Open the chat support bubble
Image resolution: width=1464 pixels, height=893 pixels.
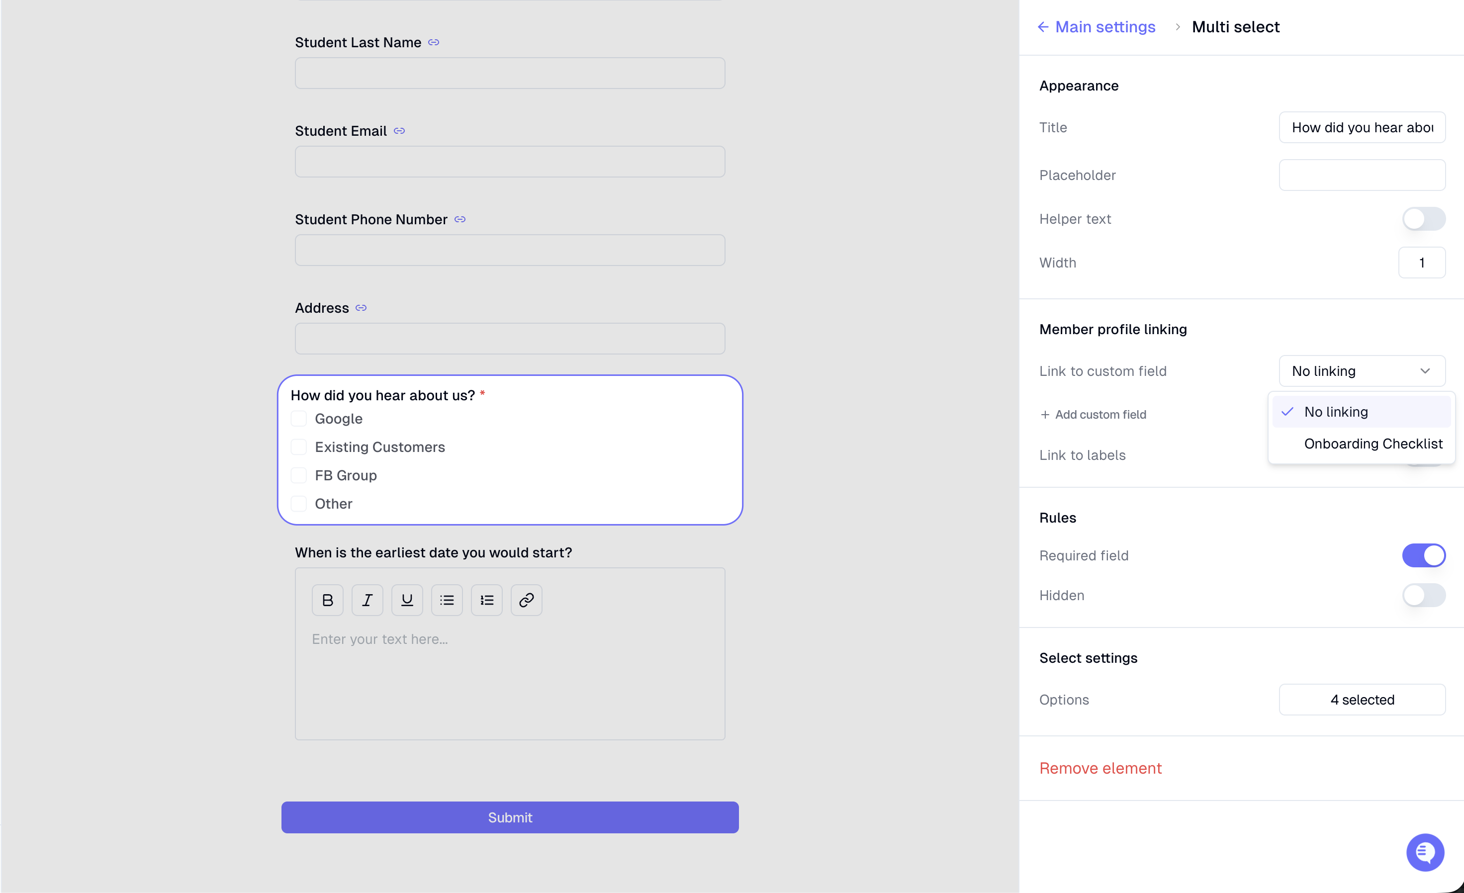point(1425,852)
